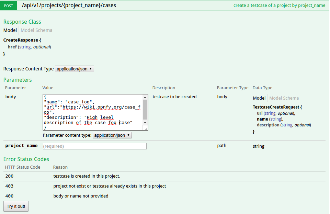The width and height of the screenshot is (330, 214).
Task: Click the body textarea scroll-up arrow
Action: coord(145,97)
